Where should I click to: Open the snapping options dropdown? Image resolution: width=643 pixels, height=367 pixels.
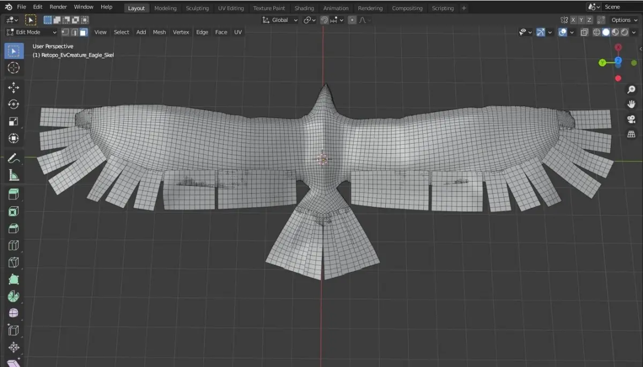338,20
